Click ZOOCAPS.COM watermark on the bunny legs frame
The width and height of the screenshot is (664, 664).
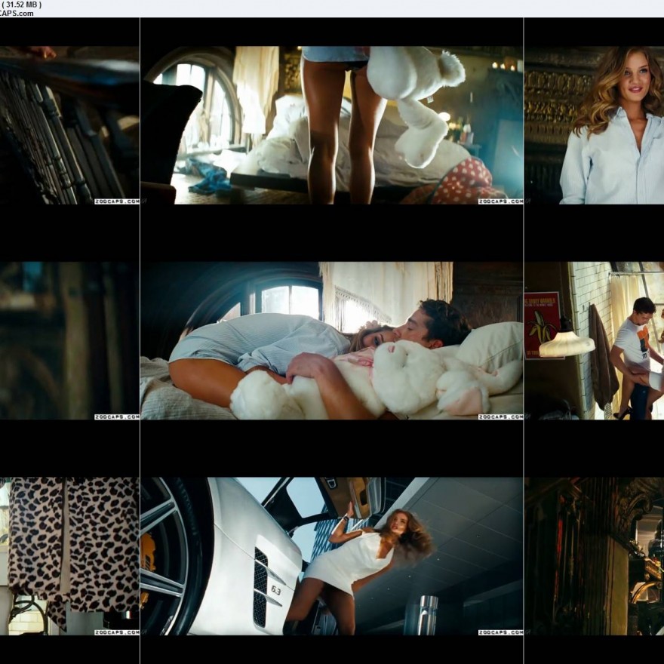pos(500,201)
